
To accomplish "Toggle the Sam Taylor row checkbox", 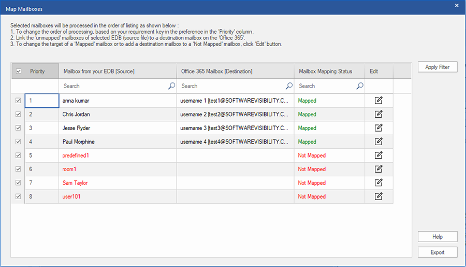I will pyautogui.click(x=18, y=183).
